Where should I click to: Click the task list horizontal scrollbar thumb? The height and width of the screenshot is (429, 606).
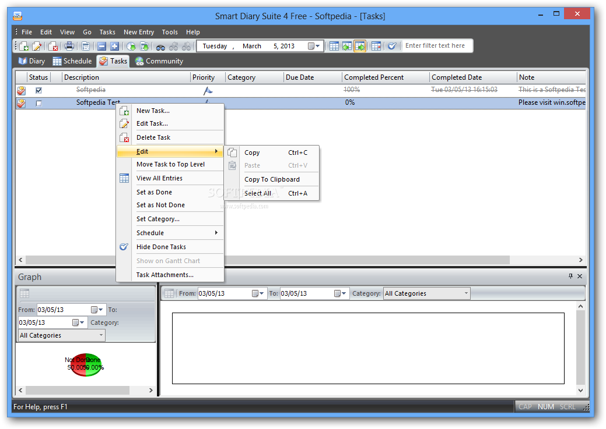click(268, 260)
